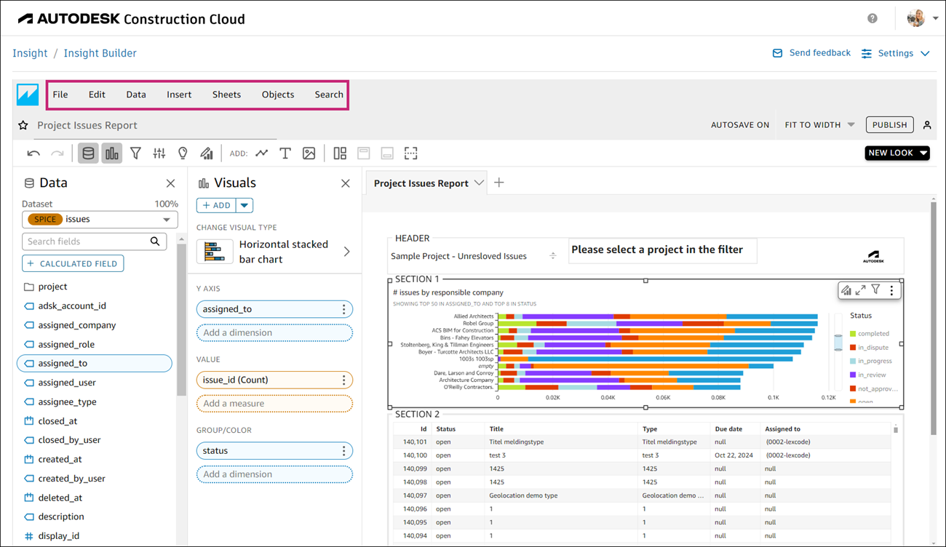This screenshot has width=946, height=547.
Task: Open the Parameters sliders icon in toolbar
Action: [159, 153]
